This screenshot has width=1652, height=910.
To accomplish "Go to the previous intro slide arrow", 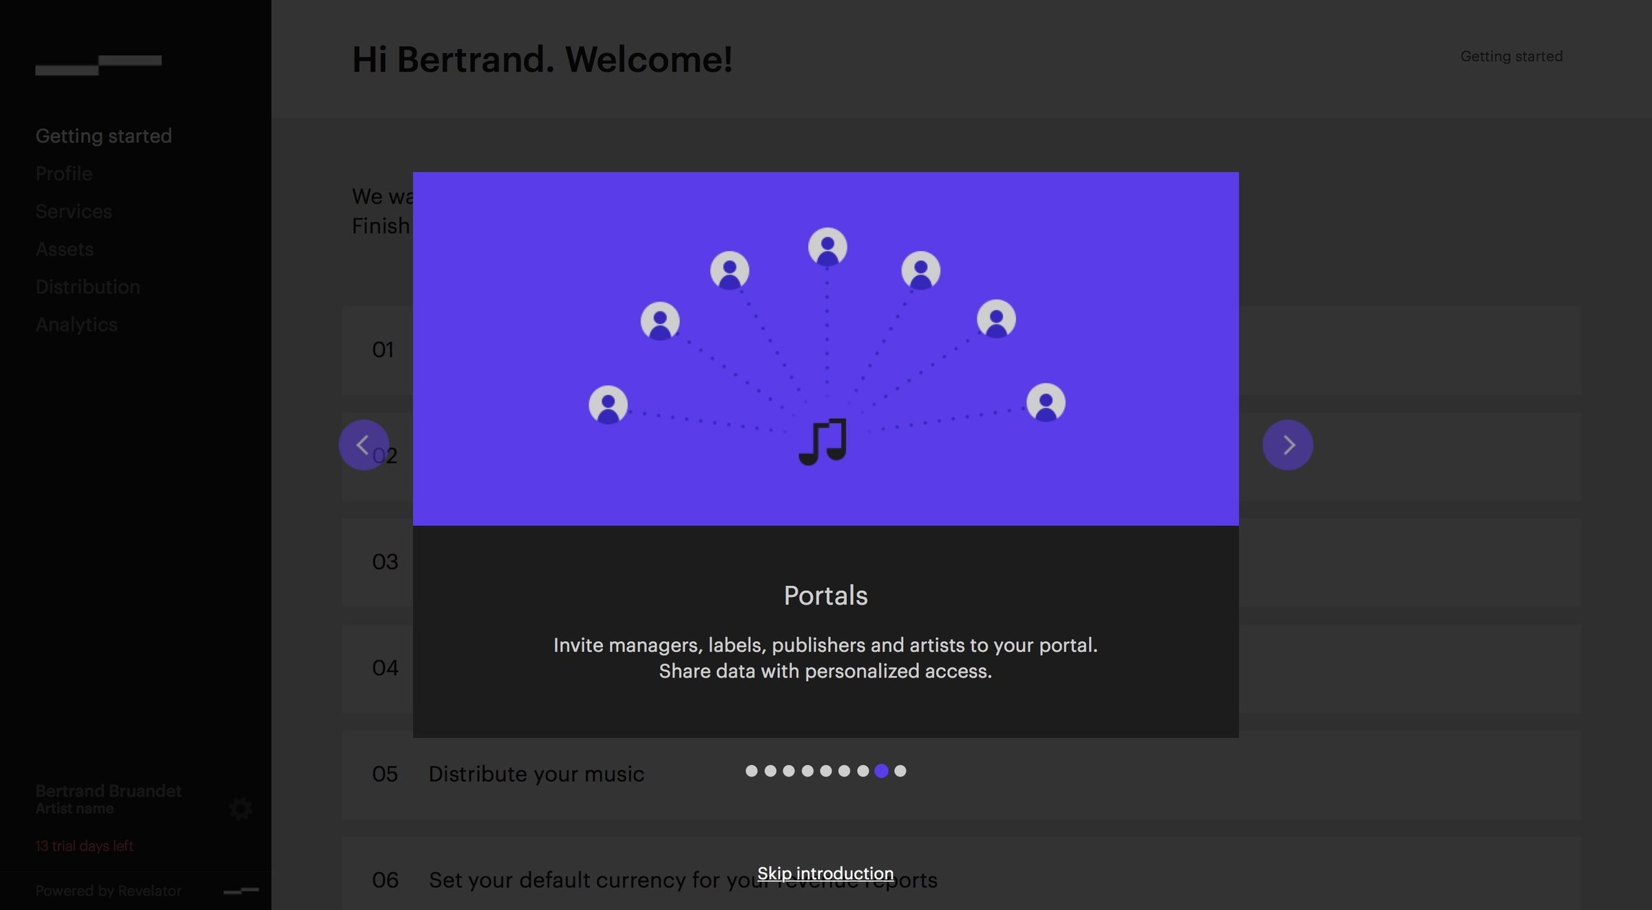I will tap(363, 445).
